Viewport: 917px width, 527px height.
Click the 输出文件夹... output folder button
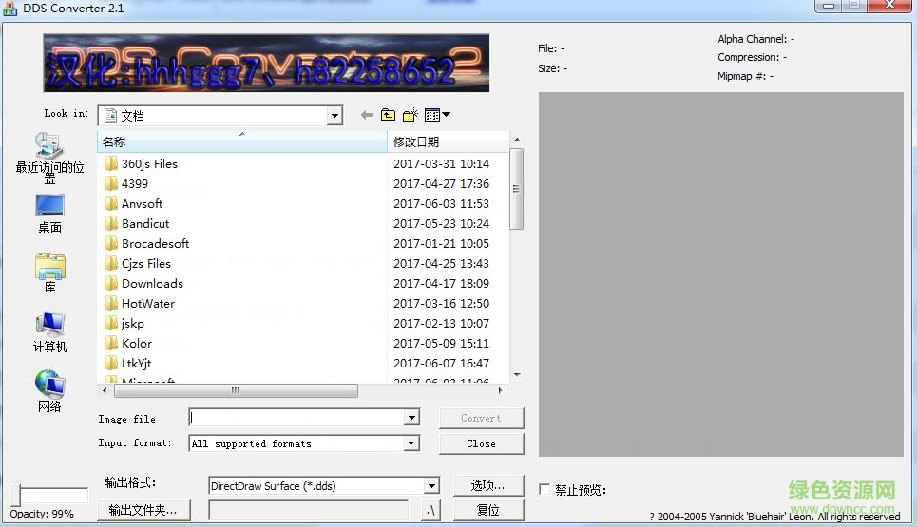click(x=143, y=510)
